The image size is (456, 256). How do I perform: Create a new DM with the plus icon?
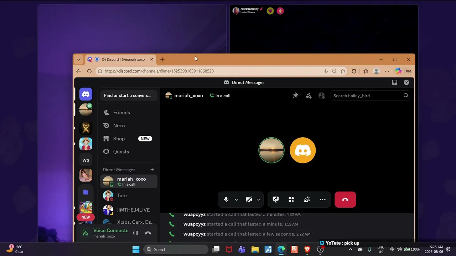152,170
